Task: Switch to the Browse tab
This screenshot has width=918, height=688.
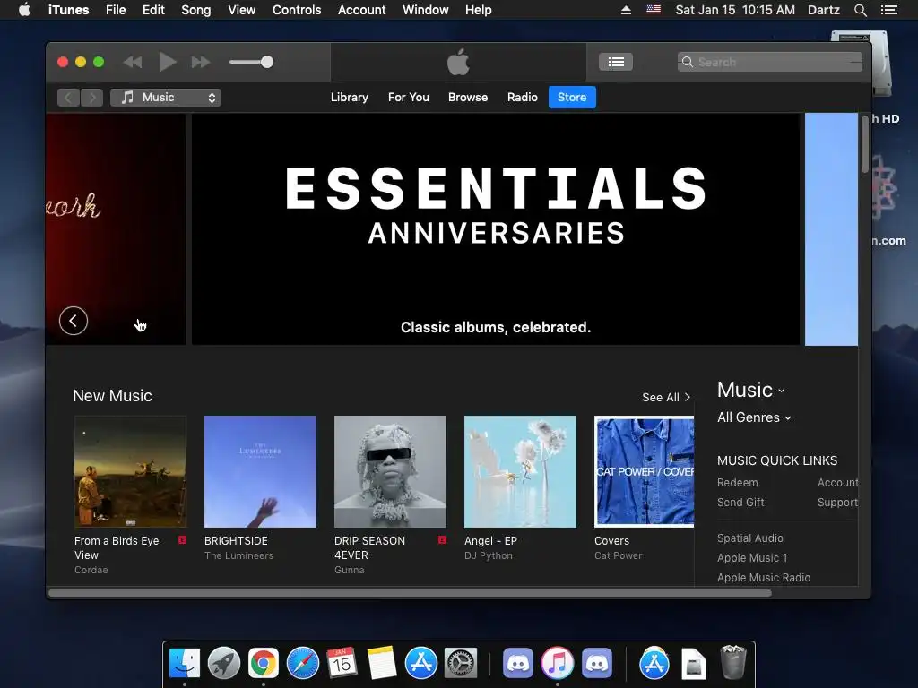Action: pyautogui.click(x=468, y=97)
